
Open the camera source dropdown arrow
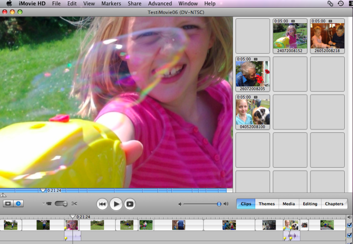tap(44, 204)
